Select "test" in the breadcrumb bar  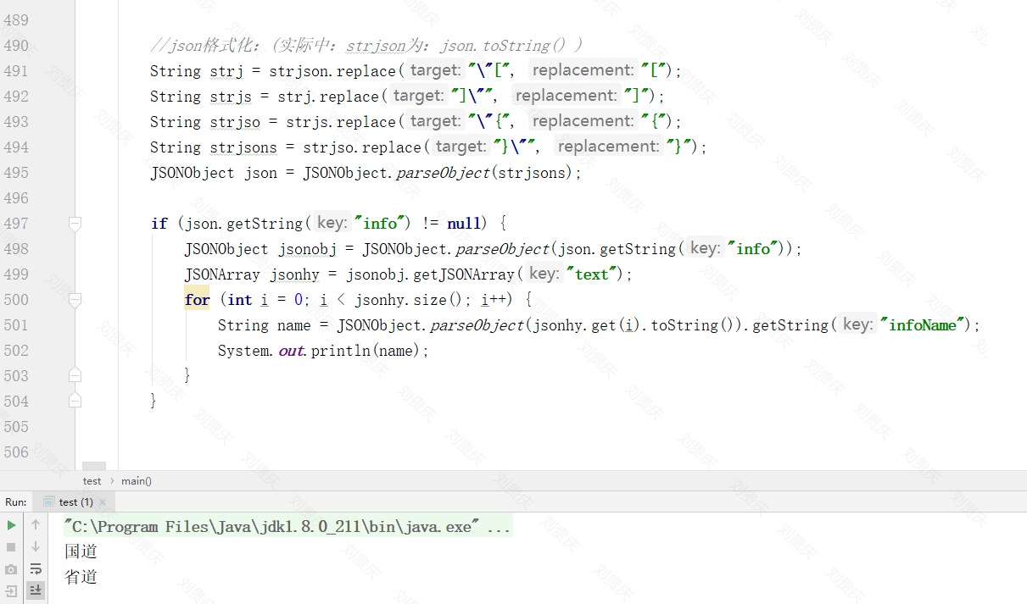click(x=92, y=480)
